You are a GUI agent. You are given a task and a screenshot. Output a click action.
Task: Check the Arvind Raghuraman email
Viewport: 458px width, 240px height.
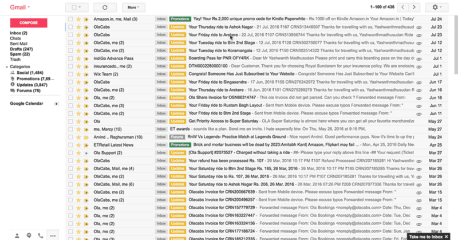(x=70, y=137)
